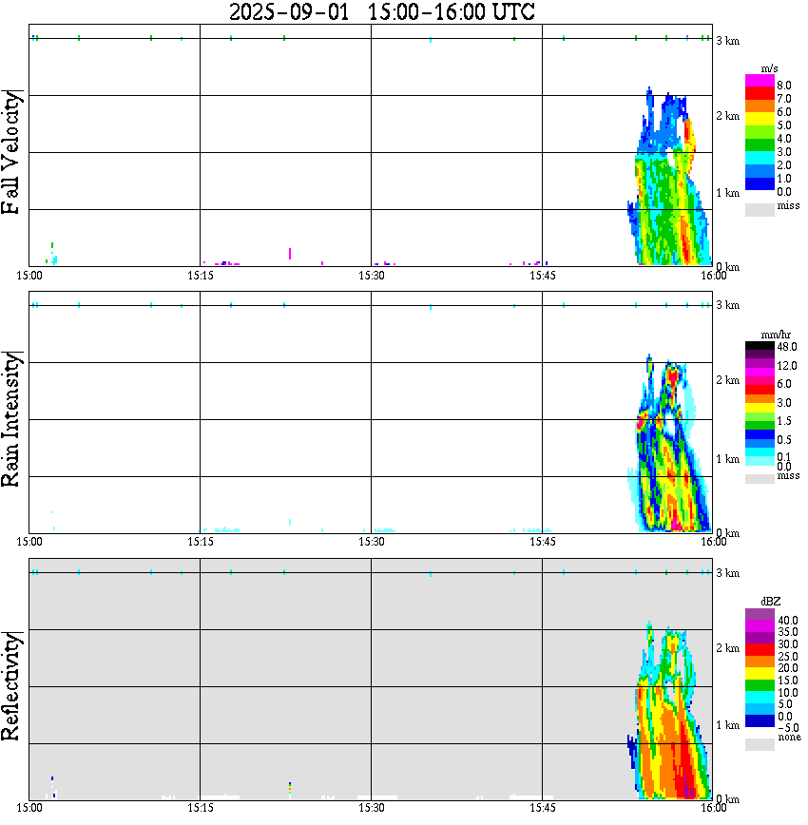
Task: Click the "15:15" tick under Rain Intensity plot
Action: (x=201, y=542)
